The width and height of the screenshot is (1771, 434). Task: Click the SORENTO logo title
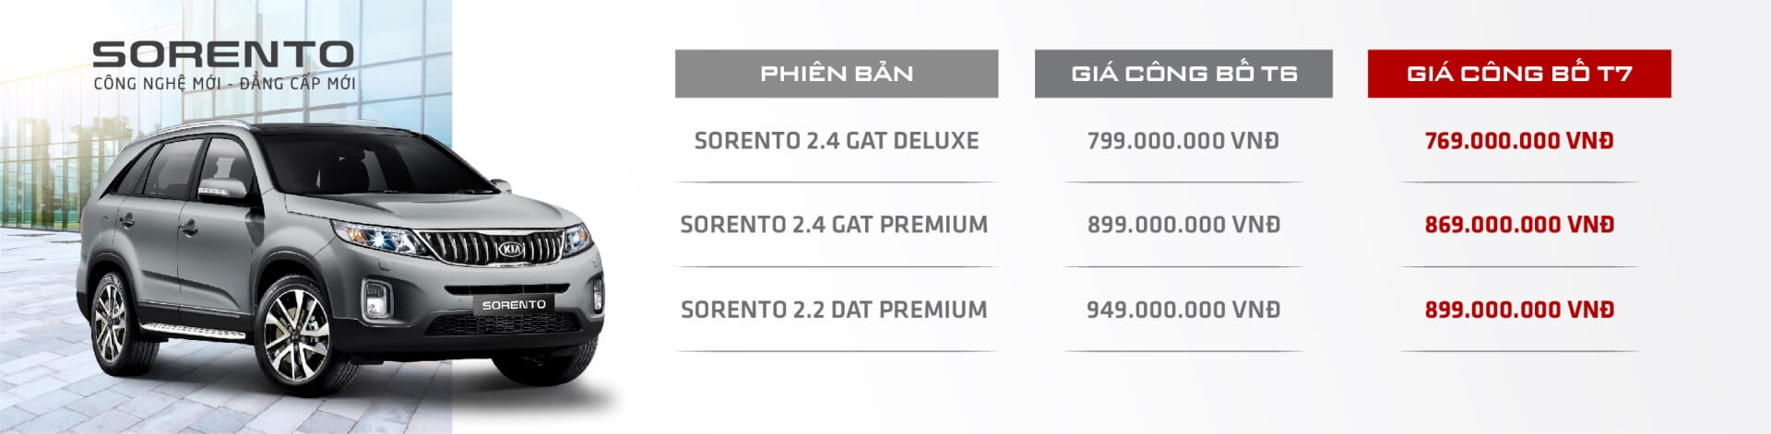[x=223, y=54]
